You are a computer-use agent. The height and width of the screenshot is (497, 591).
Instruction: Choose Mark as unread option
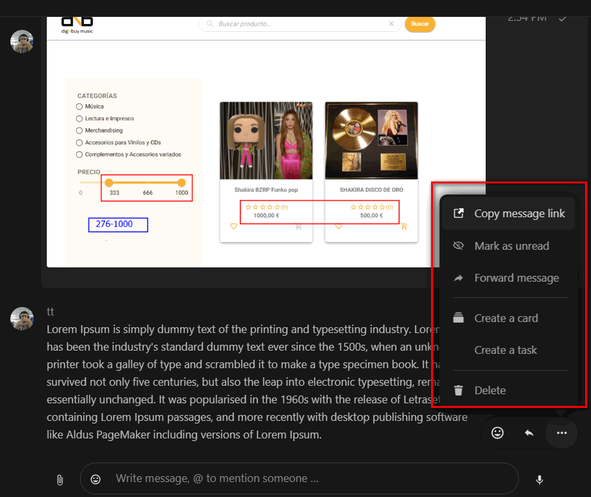508,246
